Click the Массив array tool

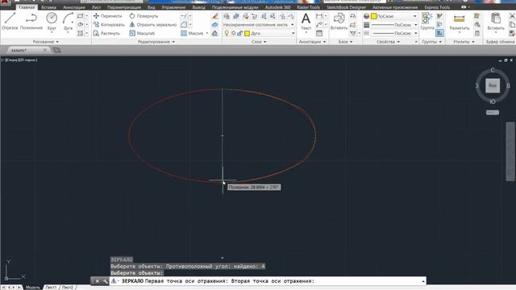[192, 33]
